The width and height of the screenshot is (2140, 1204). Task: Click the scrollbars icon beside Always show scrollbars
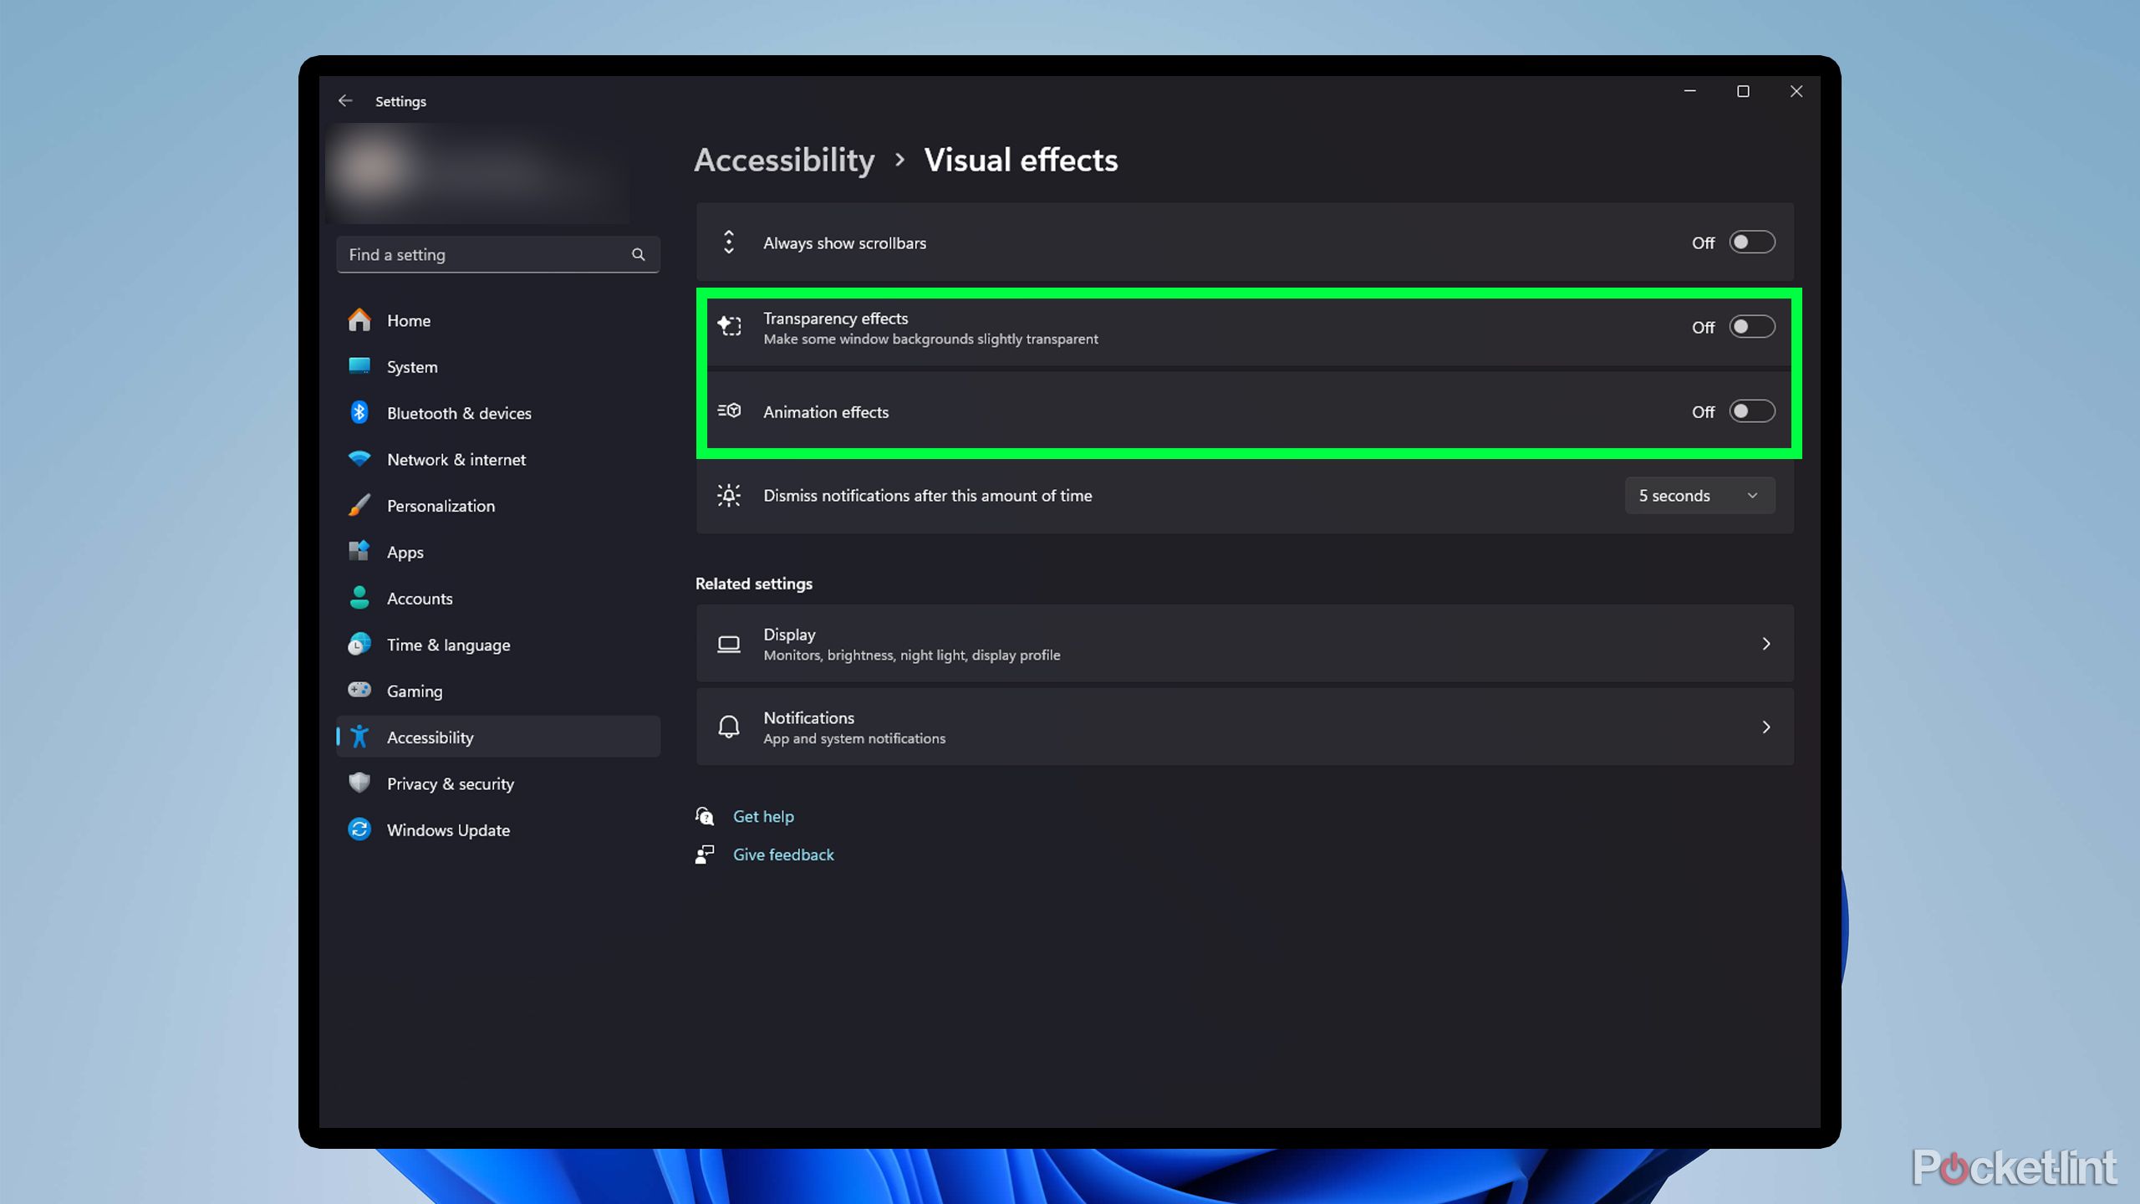729,242
